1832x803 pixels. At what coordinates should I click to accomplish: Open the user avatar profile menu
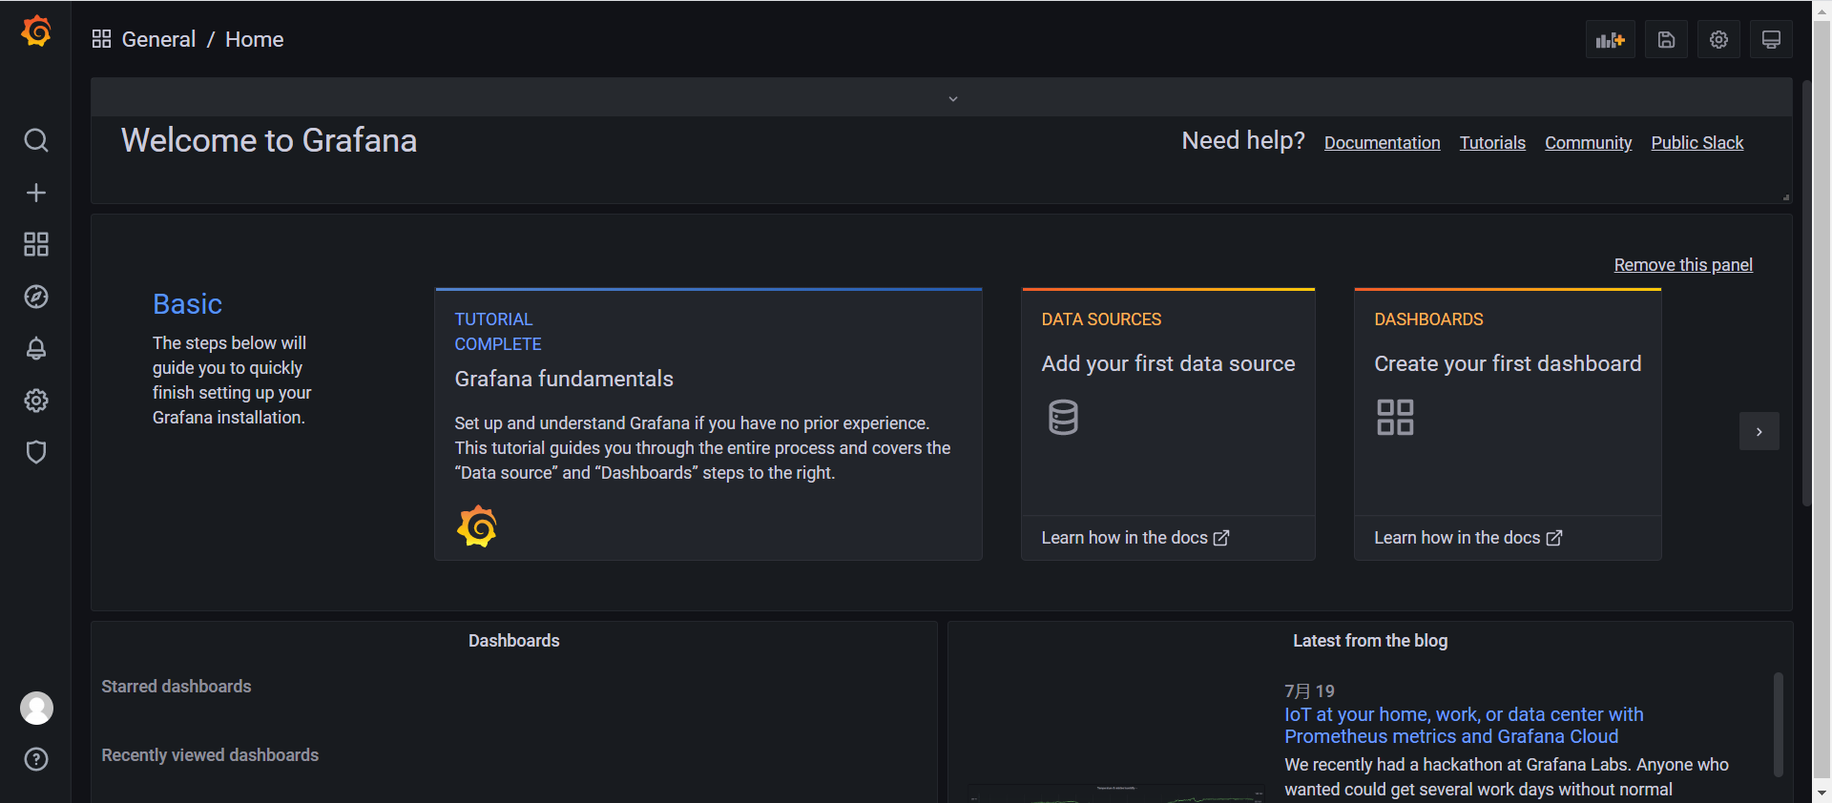point(36,708)
